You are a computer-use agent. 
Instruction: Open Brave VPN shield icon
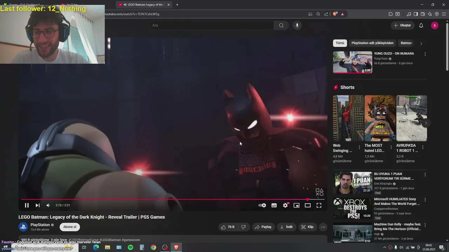click(437, 14)
